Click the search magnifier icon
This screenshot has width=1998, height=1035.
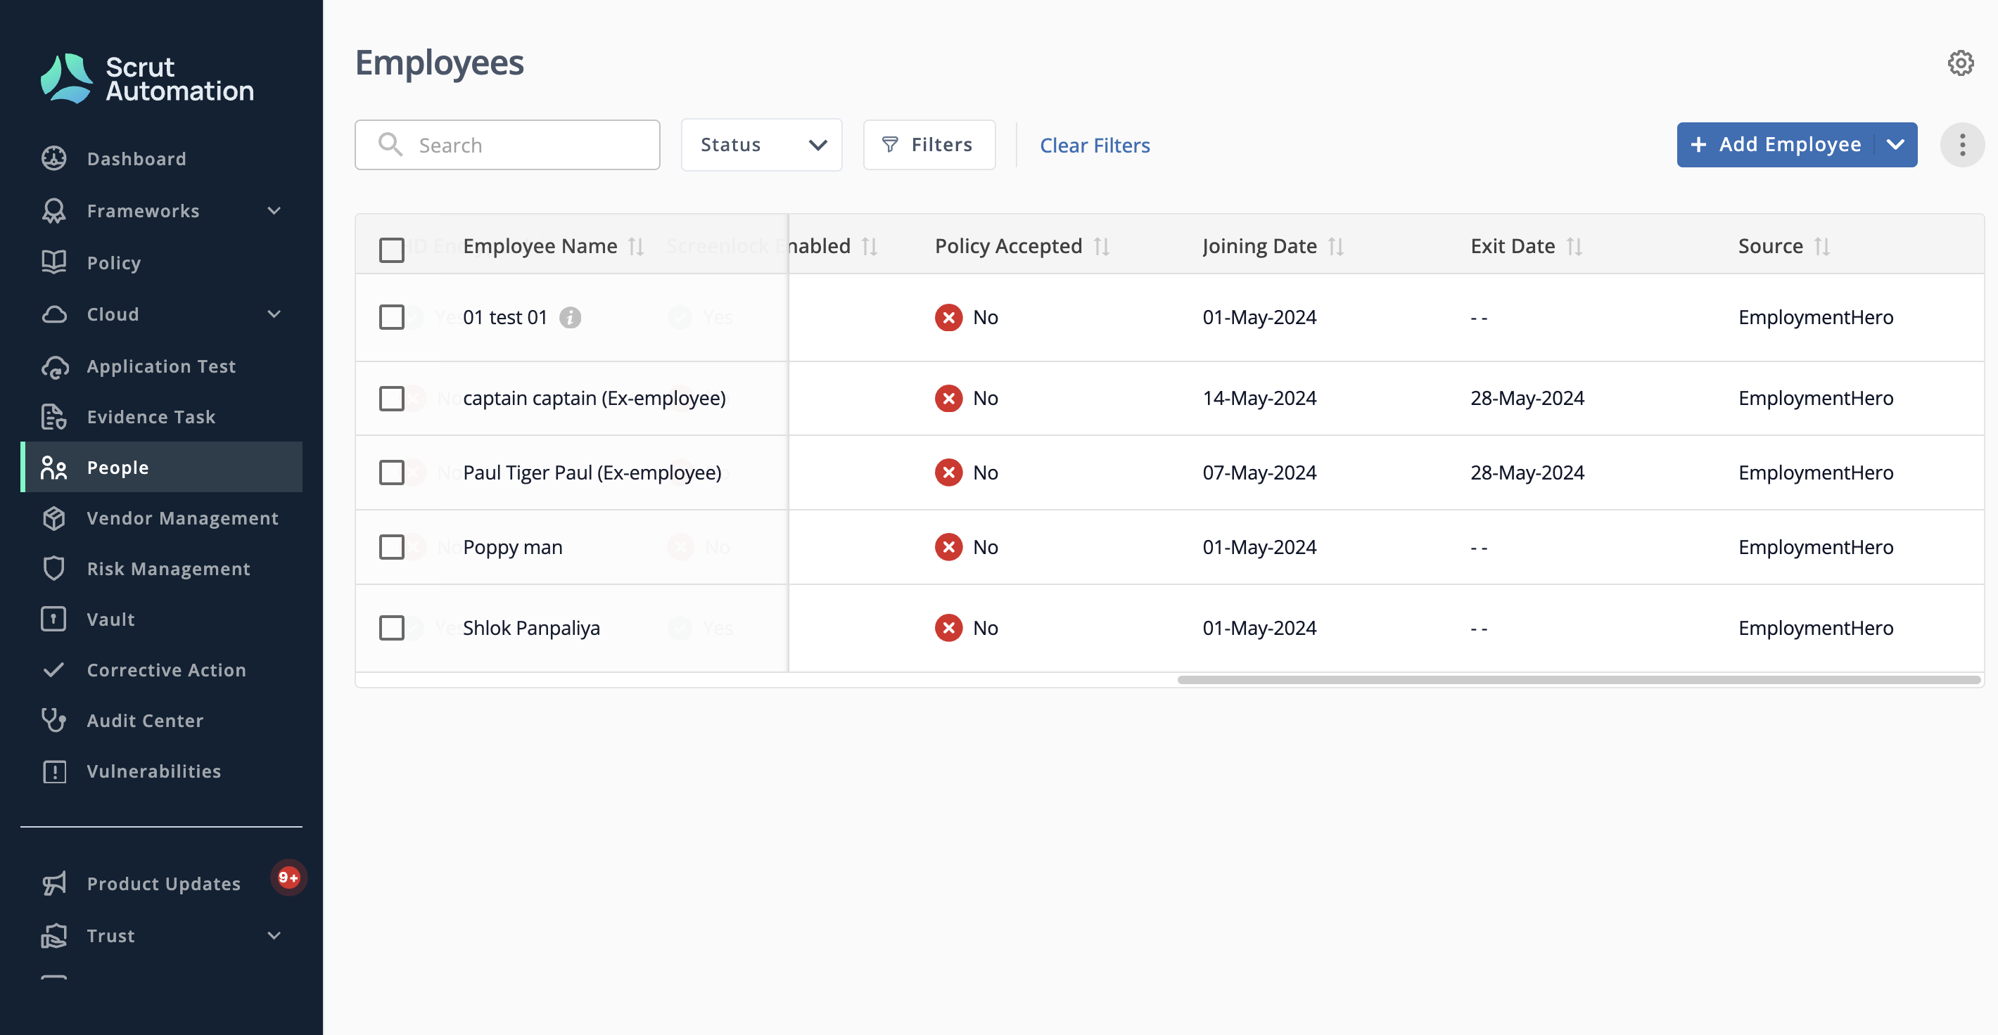[x=390, y=144]
